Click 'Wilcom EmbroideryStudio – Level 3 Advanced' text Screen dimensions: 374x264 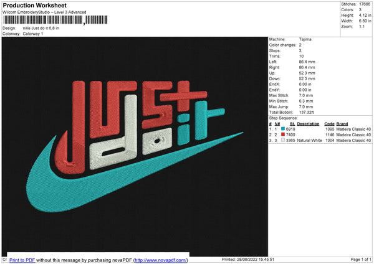44,12
